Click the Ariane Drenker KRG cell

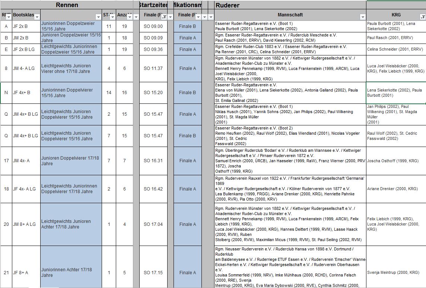[396, 189]
